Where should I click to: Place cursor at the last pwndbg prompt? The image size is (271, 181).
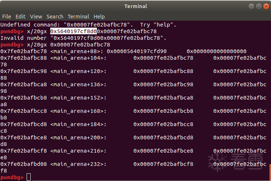point(29,177)
